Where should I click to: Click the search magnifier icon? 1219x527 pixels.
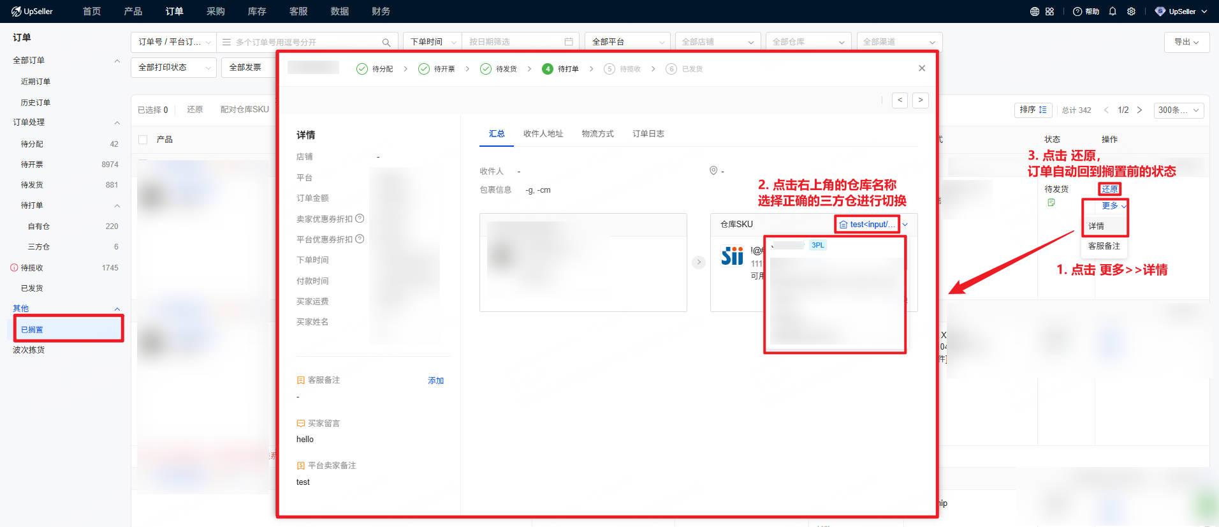coord(386,42)
